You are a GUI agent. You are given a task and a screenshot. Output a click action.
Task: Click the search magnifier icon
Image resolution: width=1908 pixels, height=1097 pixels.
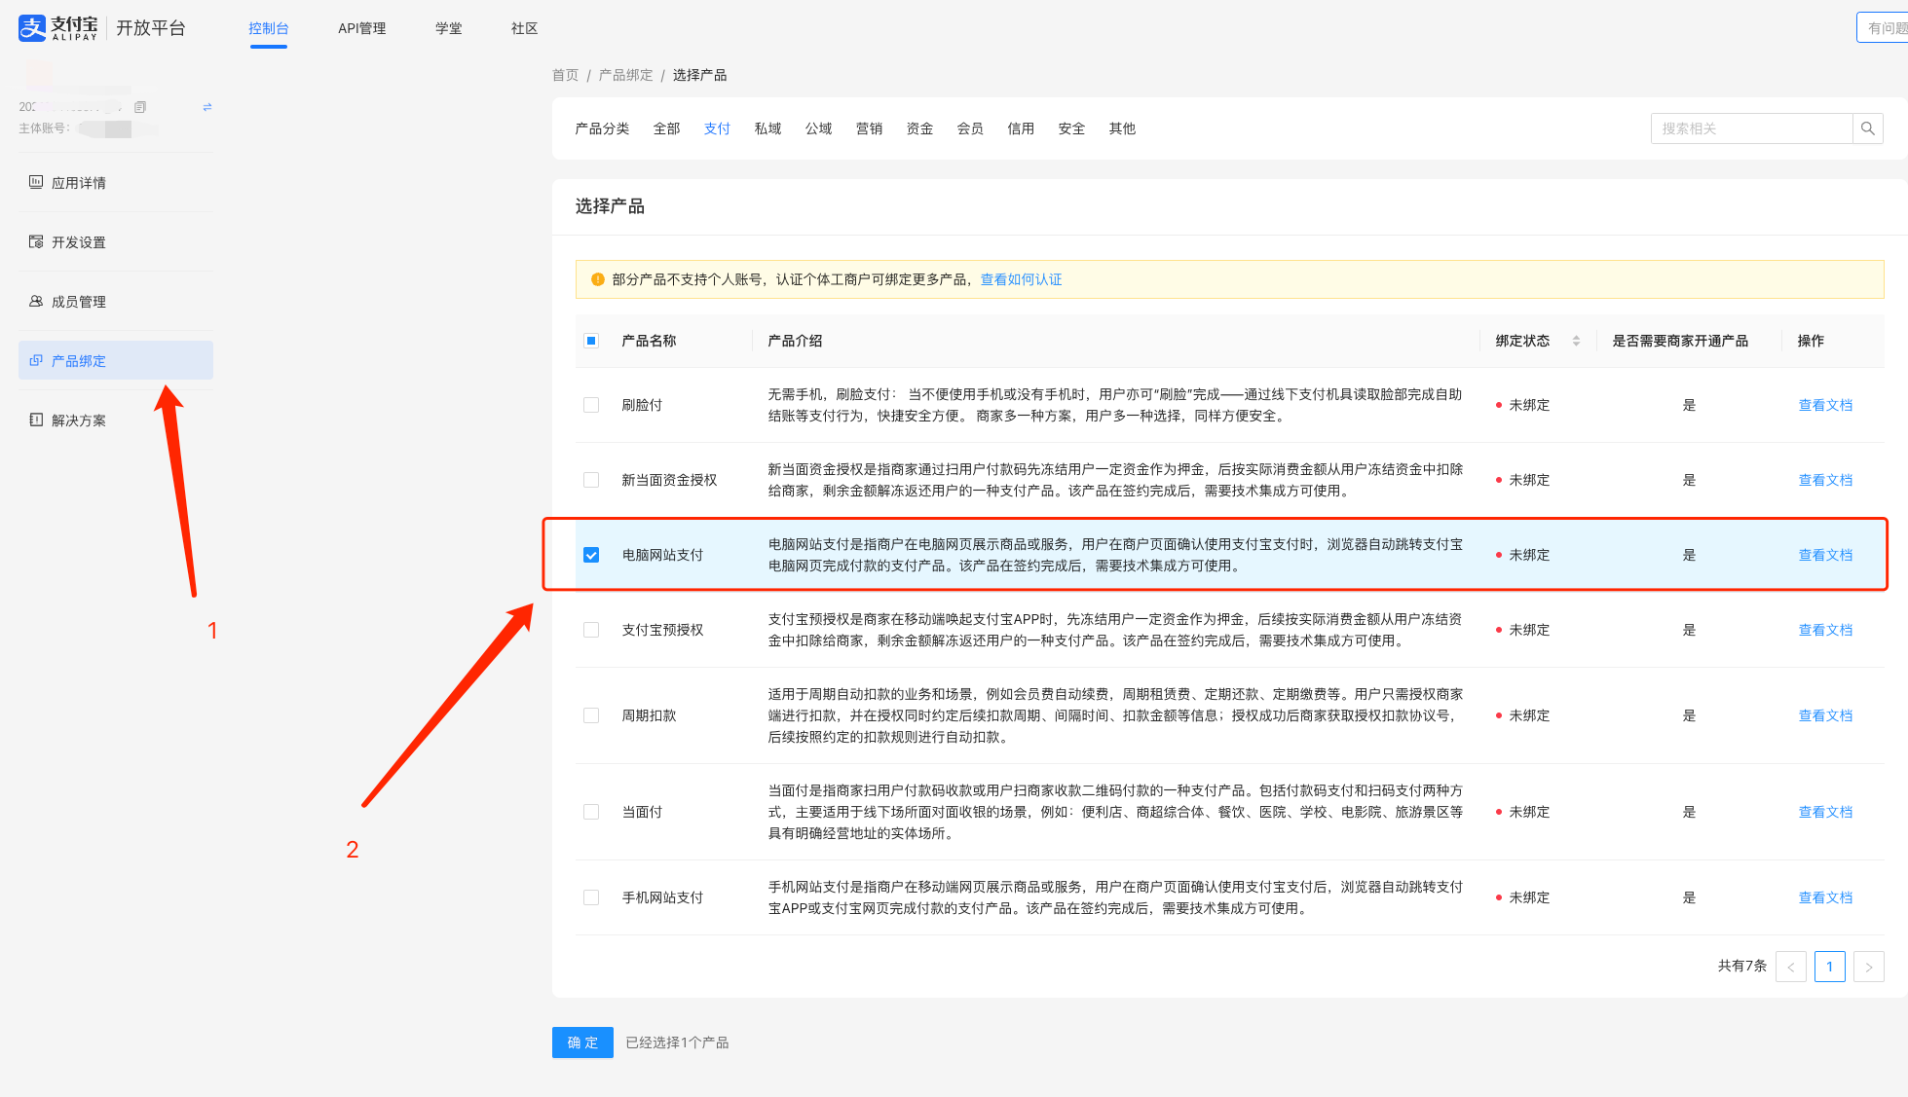(1867, 128)
